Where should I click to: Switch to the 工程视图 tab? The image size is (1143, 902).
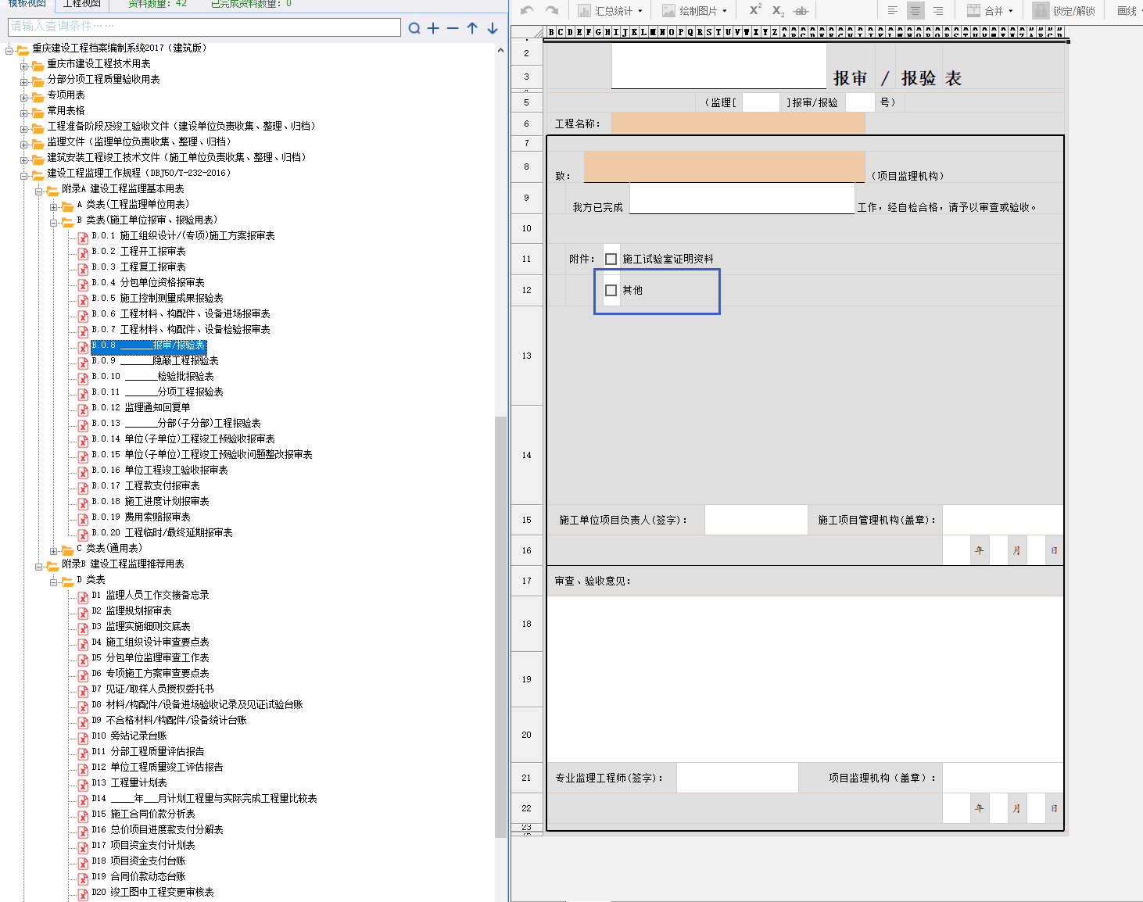tap(81, 4)
